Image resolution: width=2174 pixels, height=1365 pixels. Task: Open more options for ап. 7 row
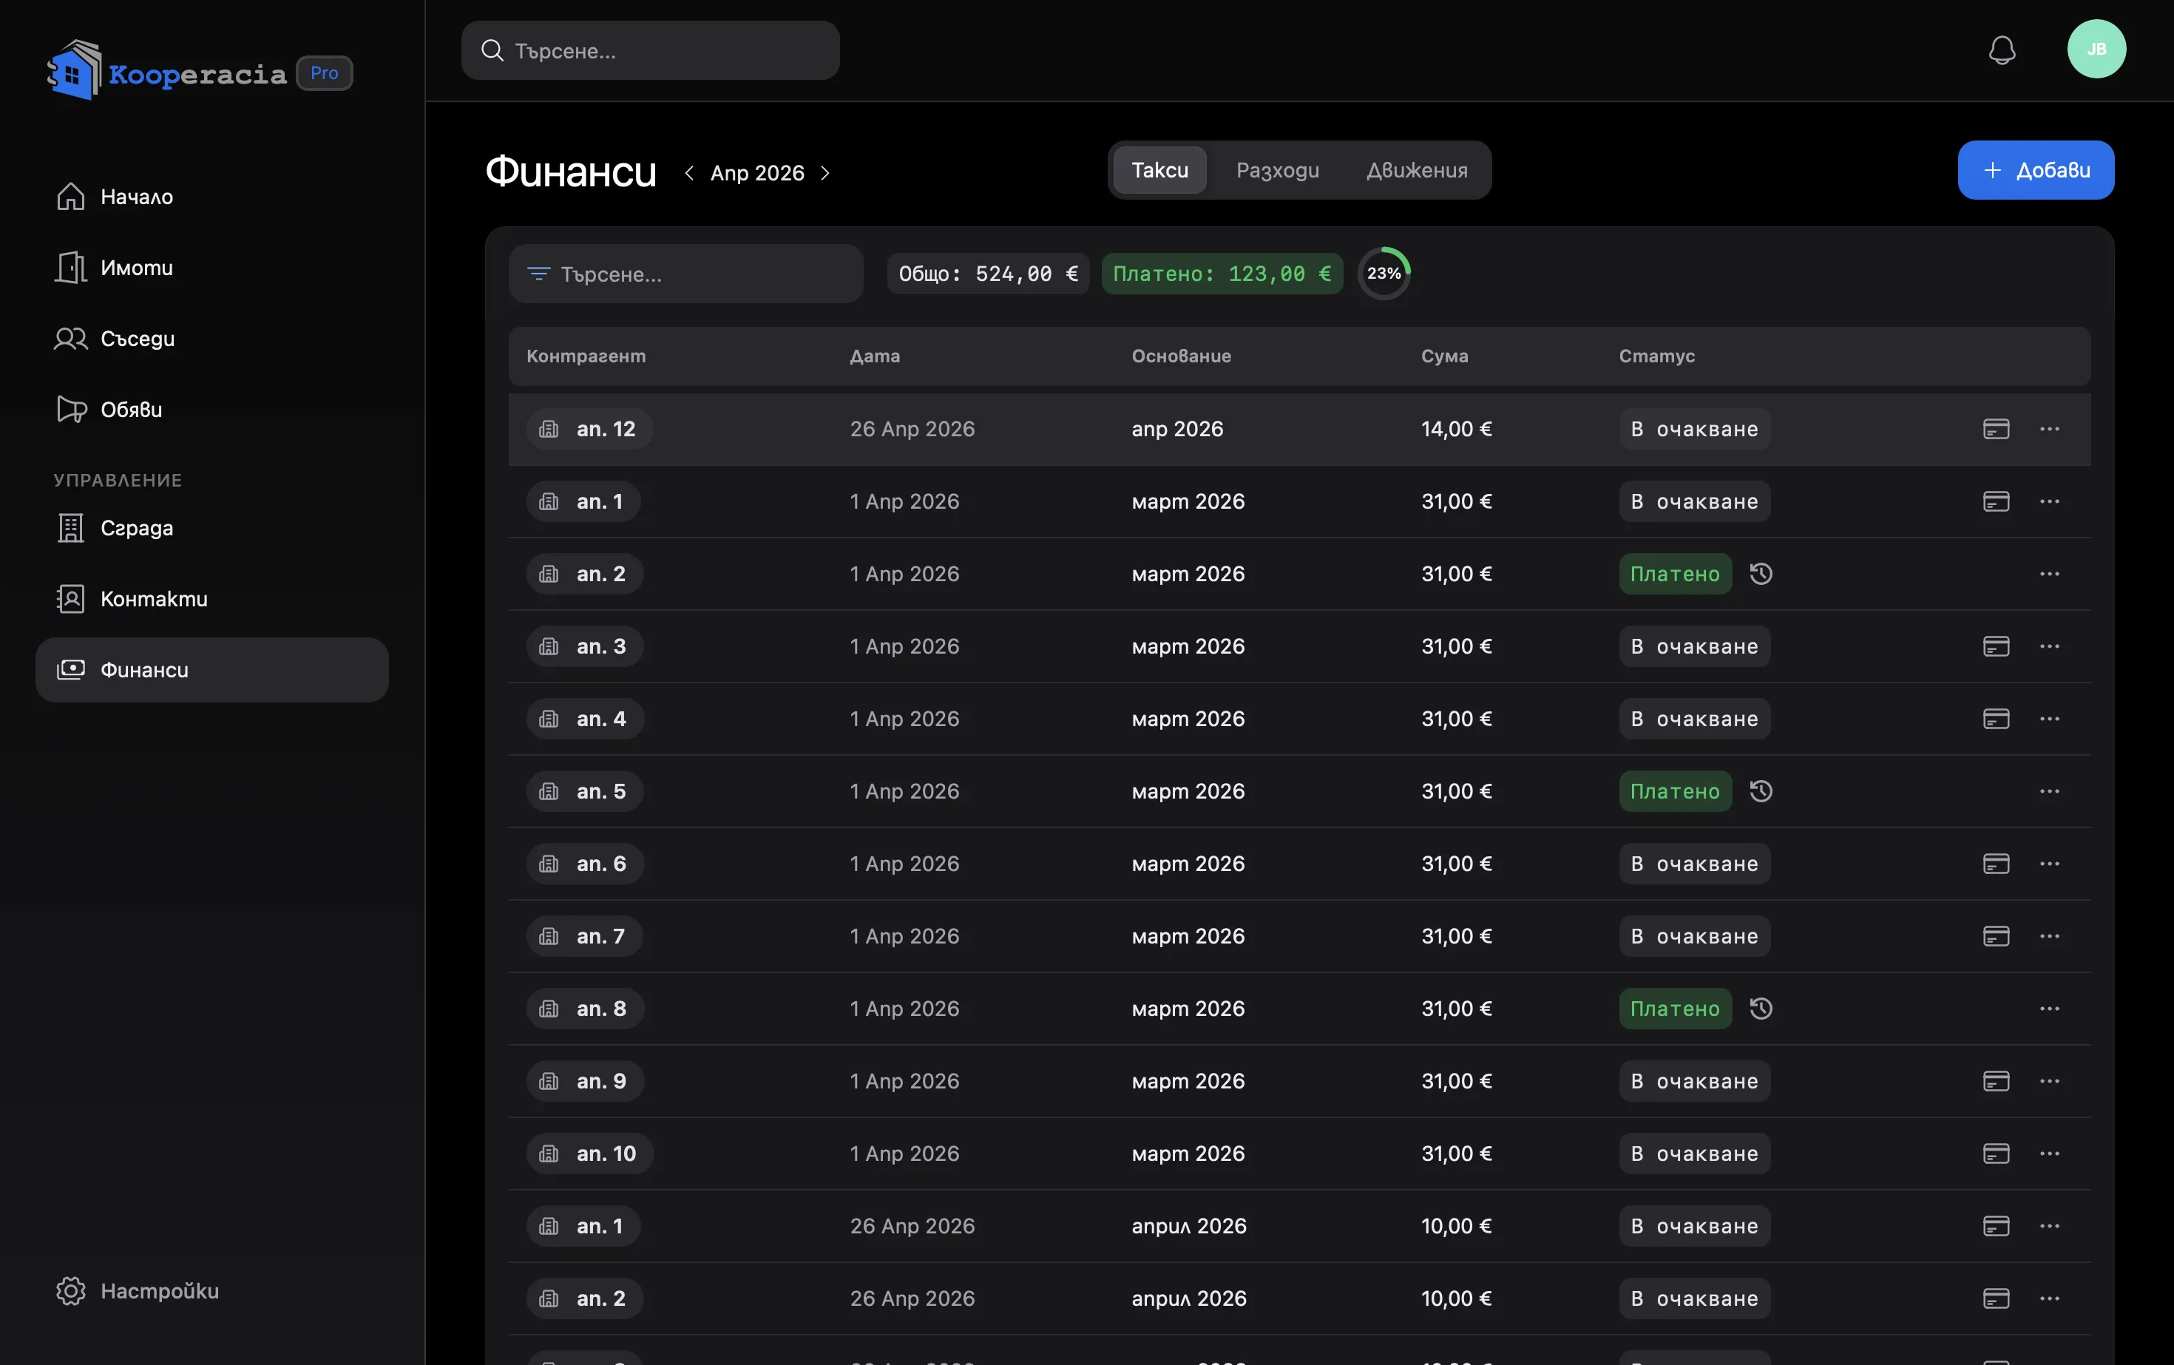point(2048,936)
